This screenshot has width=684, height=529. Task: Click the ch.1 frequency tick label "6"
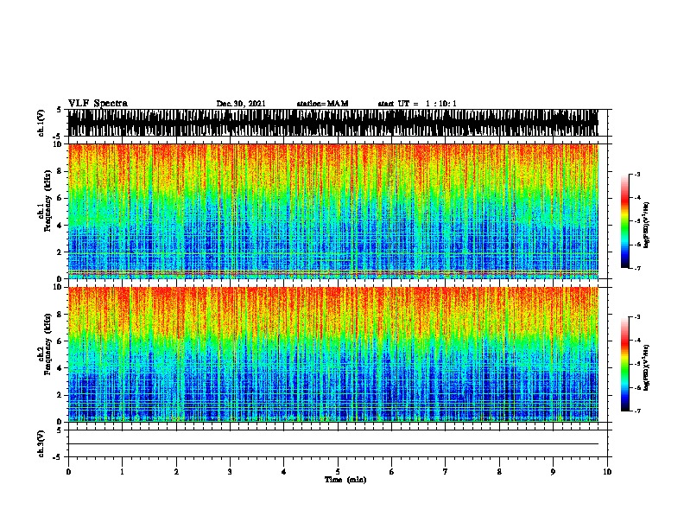click(60, 198)
